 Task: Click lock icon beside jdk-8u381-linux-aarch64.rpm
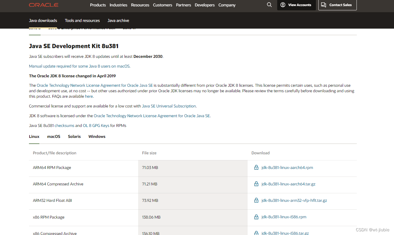256,167
